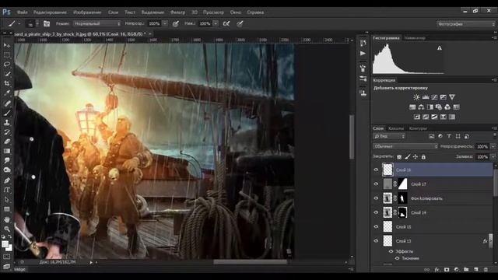Open the Файл menu
The height and width of the screenshot is (280, 498).
[x=22, y=12]
